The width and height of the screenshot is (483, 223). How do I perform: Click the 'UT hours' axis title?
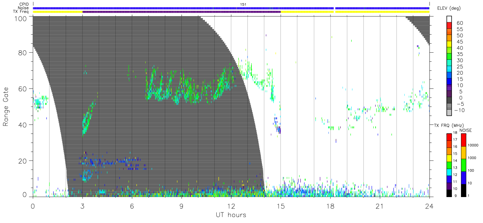231,215
